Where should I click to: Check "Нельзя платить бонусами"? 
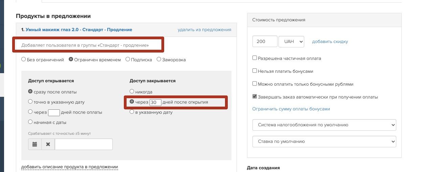[x=254, y=71]
